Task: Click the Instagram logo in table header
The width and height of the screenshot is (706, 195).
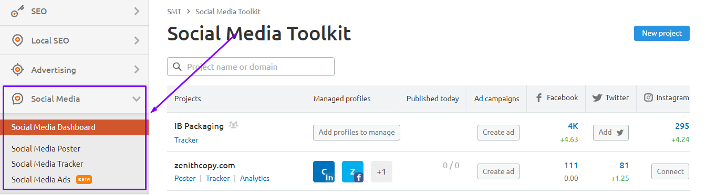Action: [x=648, y=98]
